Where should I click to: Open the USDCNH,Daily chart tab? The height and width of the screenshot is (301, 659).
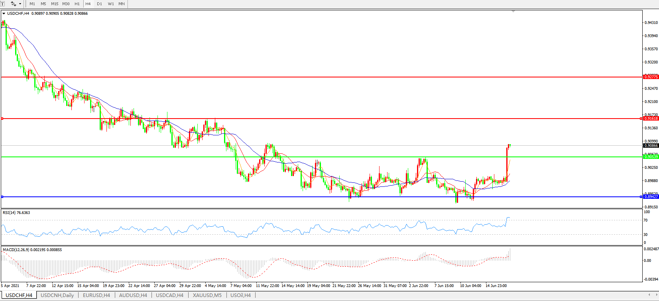point(57,295)
